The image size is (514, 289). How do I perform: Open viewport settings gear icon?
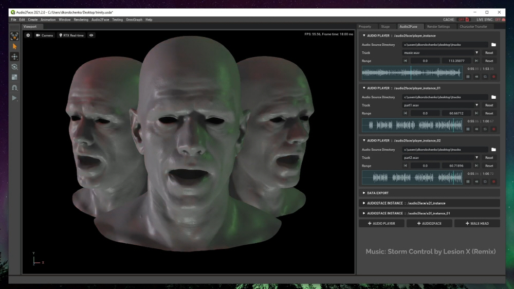(28, 35)
